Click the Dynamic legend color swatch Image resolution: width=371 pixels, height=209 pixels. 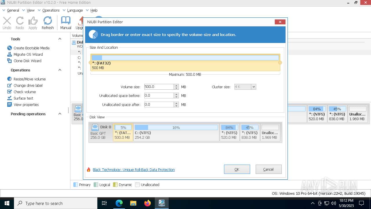115,185
